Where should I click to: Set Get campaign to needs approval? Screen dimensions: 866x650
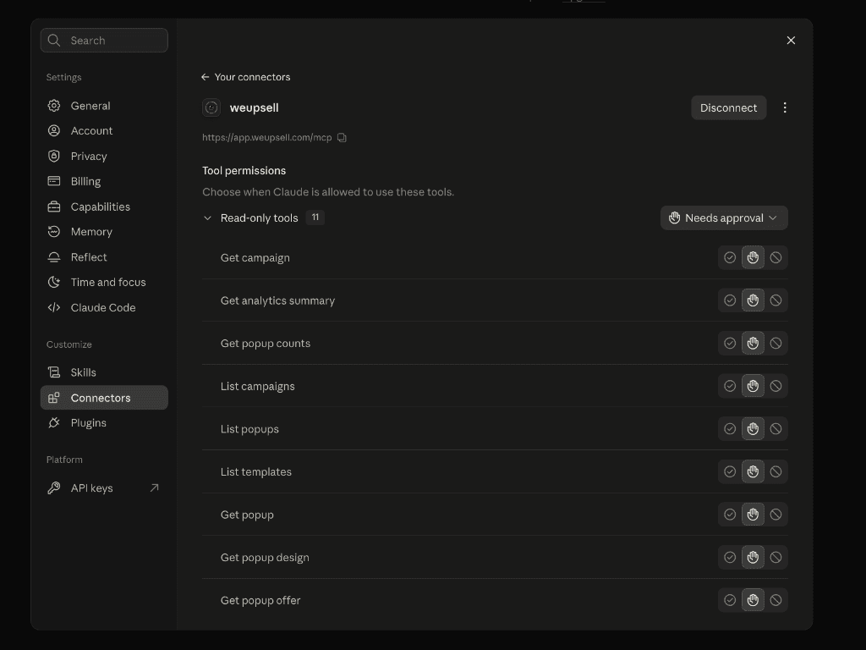(x=753, y=257)
